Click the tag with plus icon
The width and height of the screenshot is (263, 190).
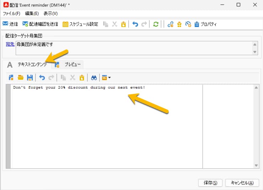188,24
